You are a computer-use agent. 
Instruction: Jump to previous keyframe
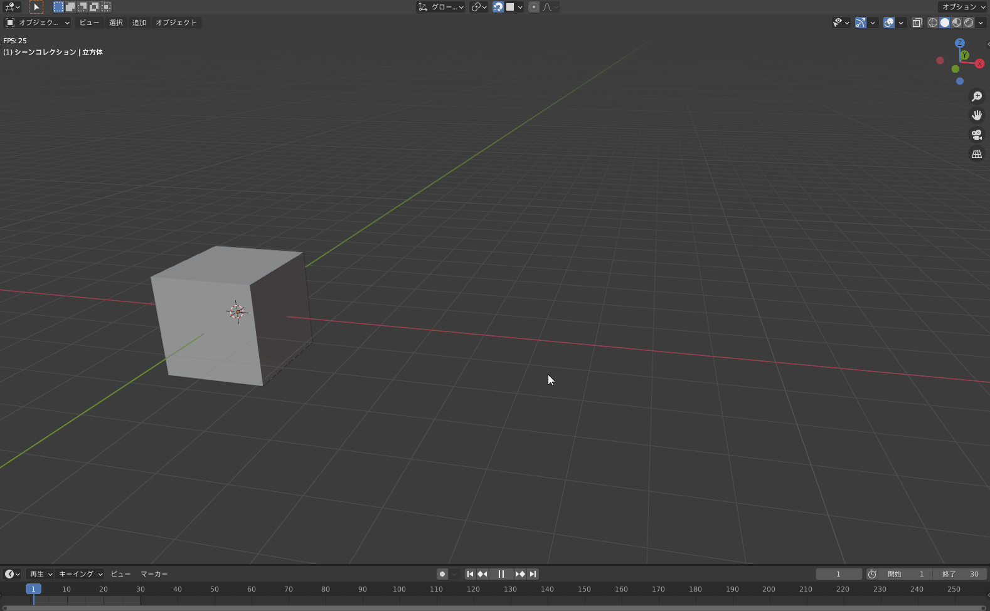tap(482, 574)
